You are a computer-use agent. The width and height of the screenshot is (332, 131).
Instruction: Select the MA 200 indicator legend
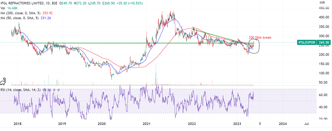21,13
